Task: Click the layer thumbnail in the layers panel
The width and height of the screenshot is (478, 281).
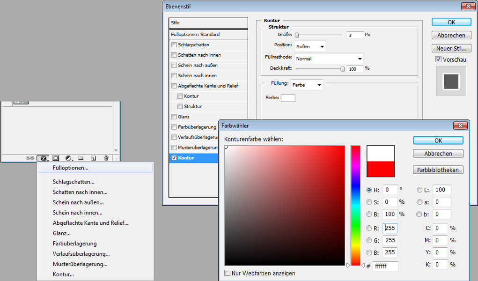Action: click(21, 103)
